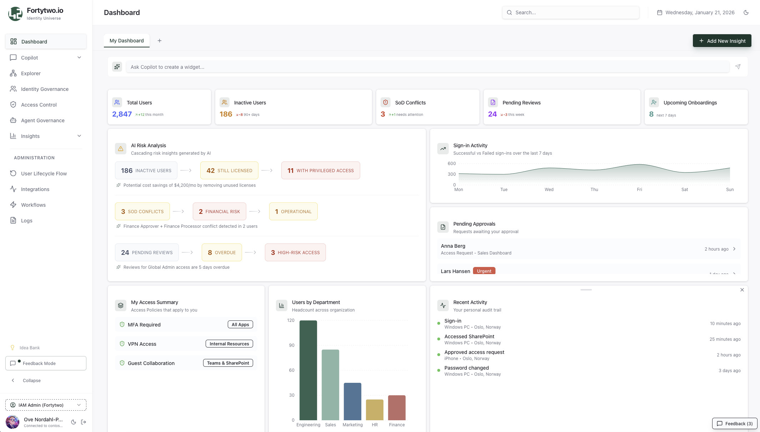The width and height of the screenshot is (760, 432).
Task: Click the send arrow in Copilot input
Action: (738, 67)
